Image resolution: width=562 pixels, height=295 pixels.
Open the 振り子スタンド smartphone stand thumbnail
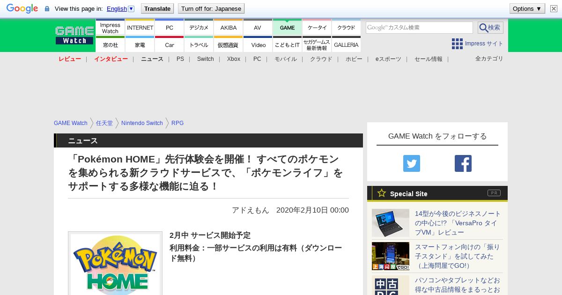coord(391,256)
